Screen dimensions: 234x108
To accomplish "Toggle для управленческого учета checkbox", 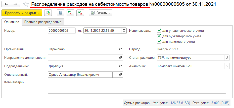I will (159, 31).
